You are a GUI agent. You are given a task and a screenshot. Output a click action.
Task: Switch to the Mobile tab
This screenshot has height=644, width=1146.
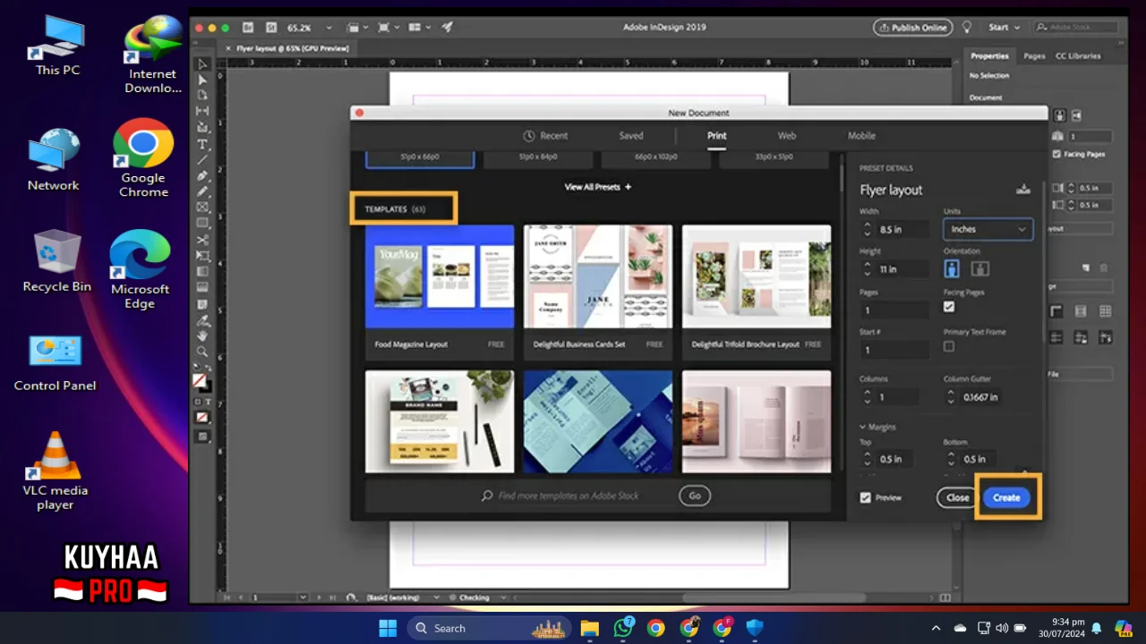coord(861,136)
